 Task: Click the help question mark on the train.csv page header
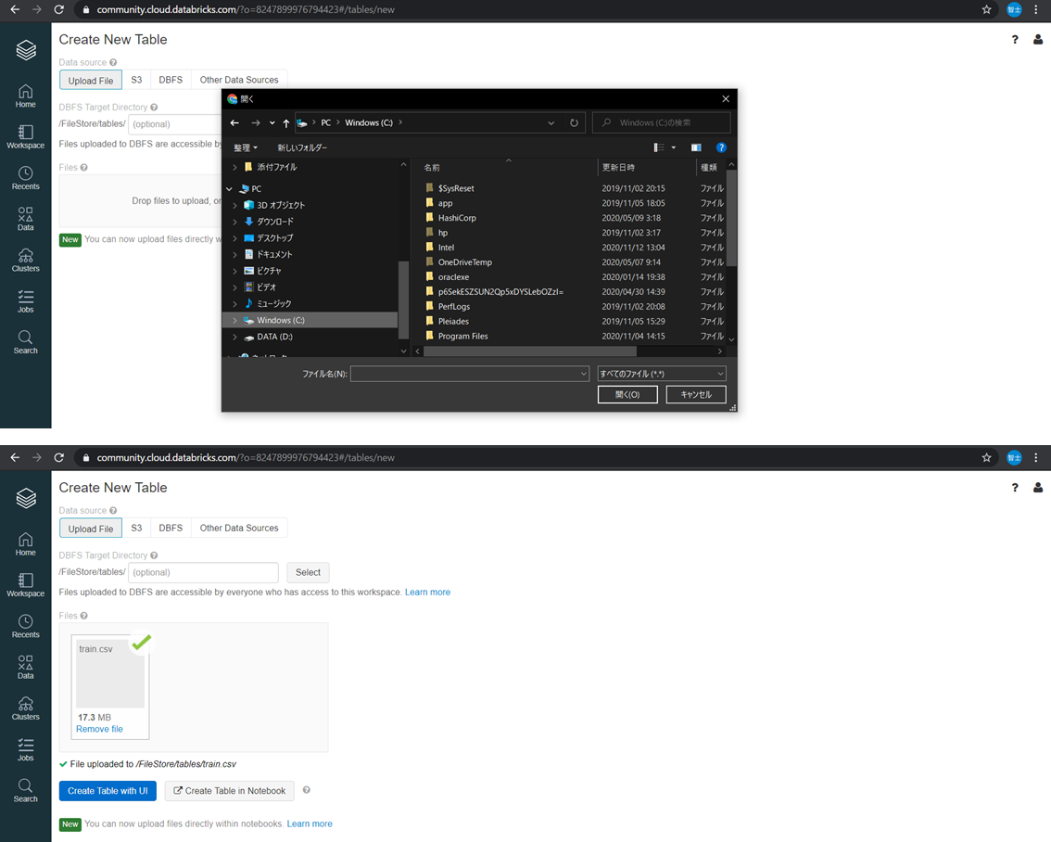click(1015, 488)
